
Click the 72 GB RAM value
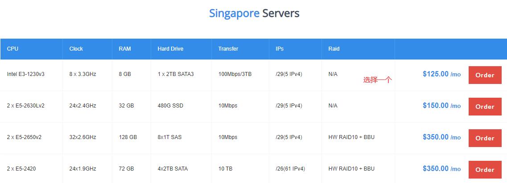127,169
